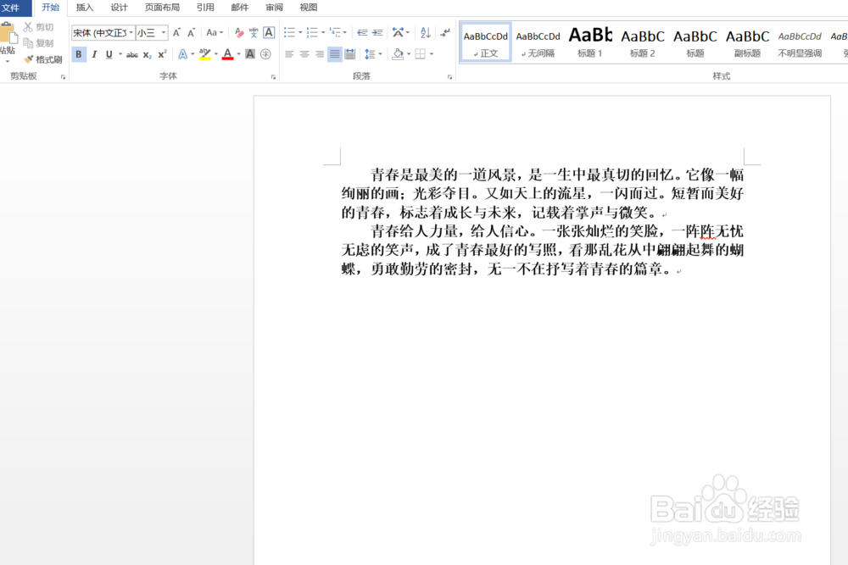Open the Font dialog launcher

[x=272, y=76]
